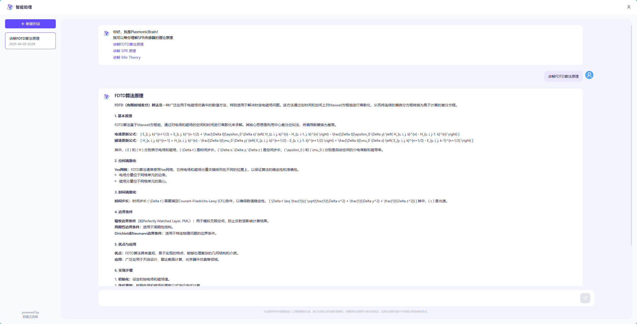637x324 pixels.
Task: Click the timestamp 2025-04-20 22:29
Action: point(22,44)
